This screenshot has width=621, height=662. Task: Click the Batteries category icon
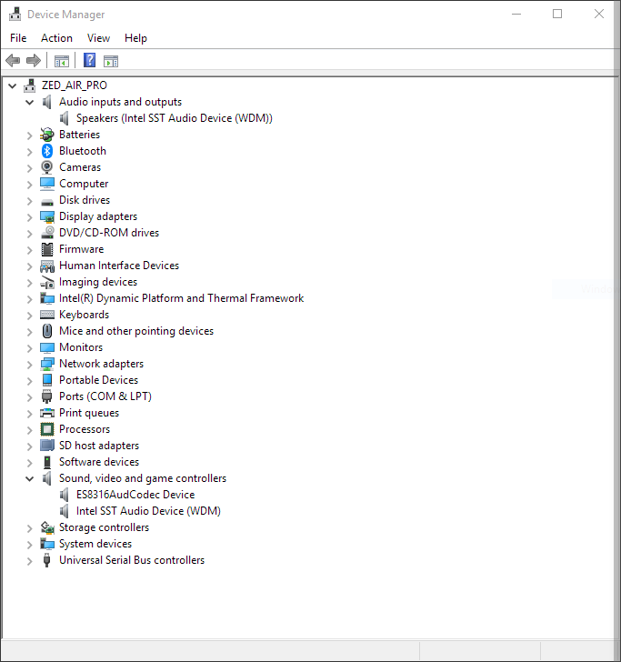pos(47,135)
